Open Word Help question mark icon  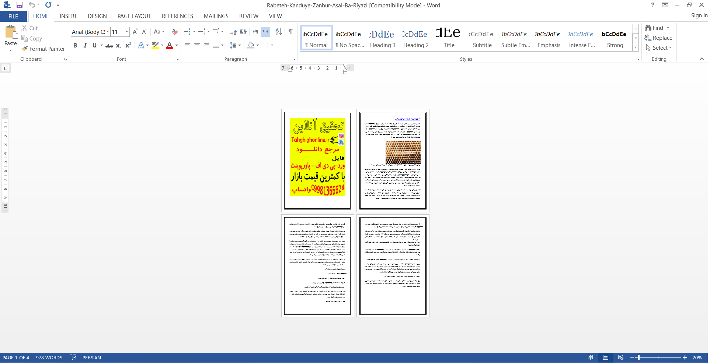tap(653, 5)
